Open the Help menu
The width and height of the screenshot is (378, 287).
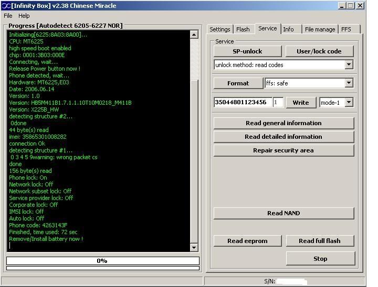click(x=24, y=16)
